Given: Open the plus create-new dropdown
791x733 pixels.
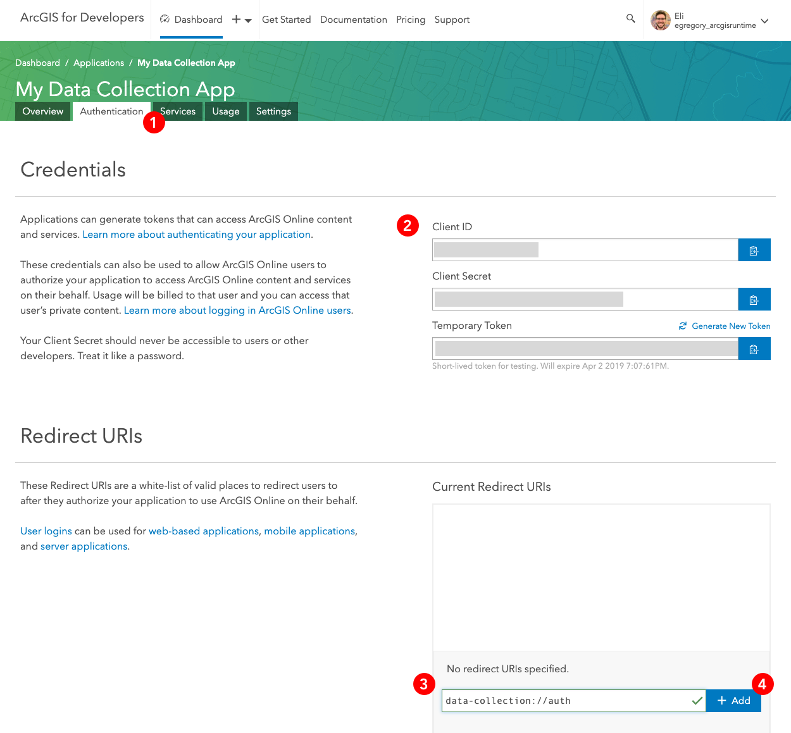Looking at the screenshot, I should pos(242,20).
